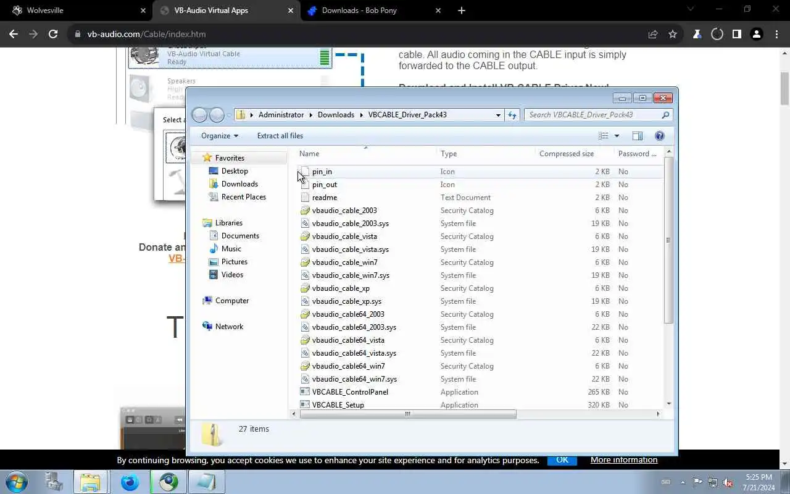The image size is (790, 494).
Task: Open Explorer help icon
Action: pyautogui.click(x=659, y=136)
